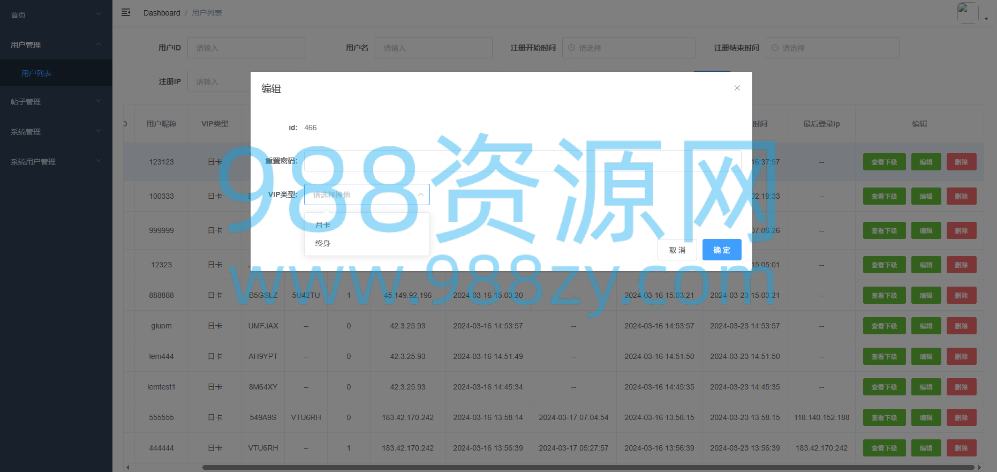997x472 pixels.
Task: Expand 系统用户管理 sidebar menu
Action: [56, 161]
